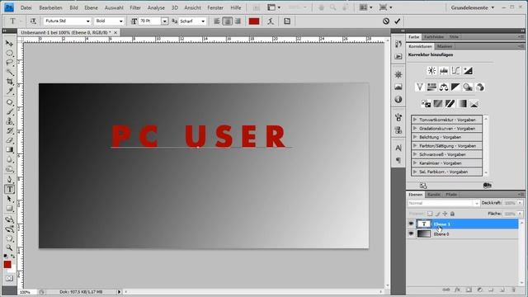
Task: Click the zoom level field in status bar
Action: click(26, 292)
